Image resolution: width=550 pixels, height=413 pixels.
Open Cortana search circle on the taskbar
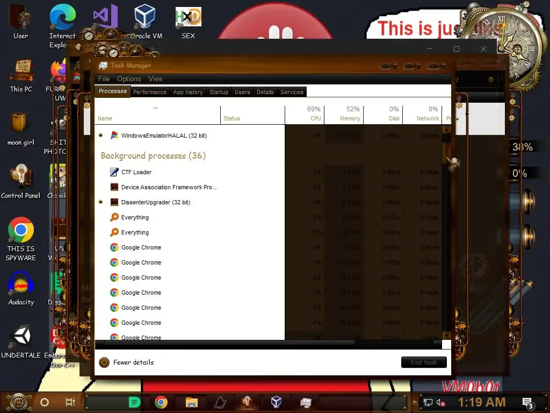(x=45, y=402)
